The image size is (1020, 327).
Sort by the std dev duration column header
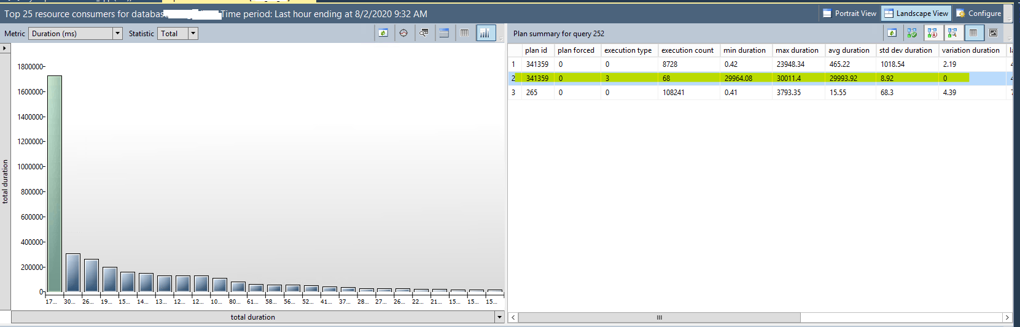point(906,50)
